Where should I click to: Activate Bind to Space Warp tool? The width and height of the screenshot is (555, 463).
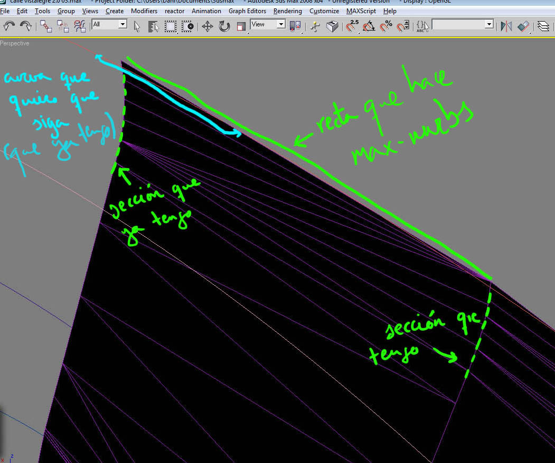pyautogui.click(x=80, y=26)
